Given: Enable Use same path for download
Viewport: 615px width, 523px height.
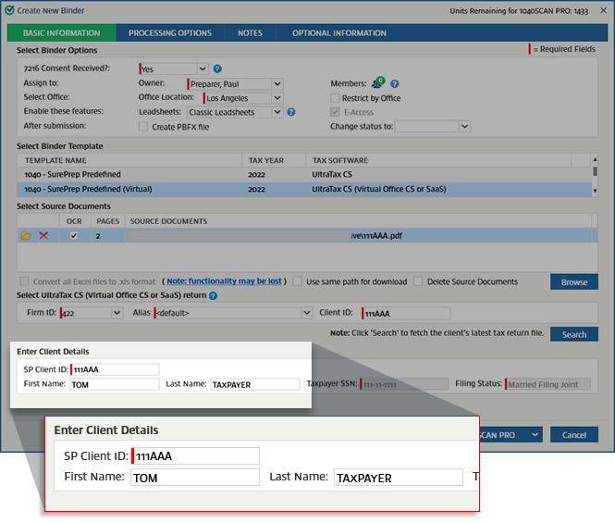Looking at the screenshot, I should click(298, 281).
